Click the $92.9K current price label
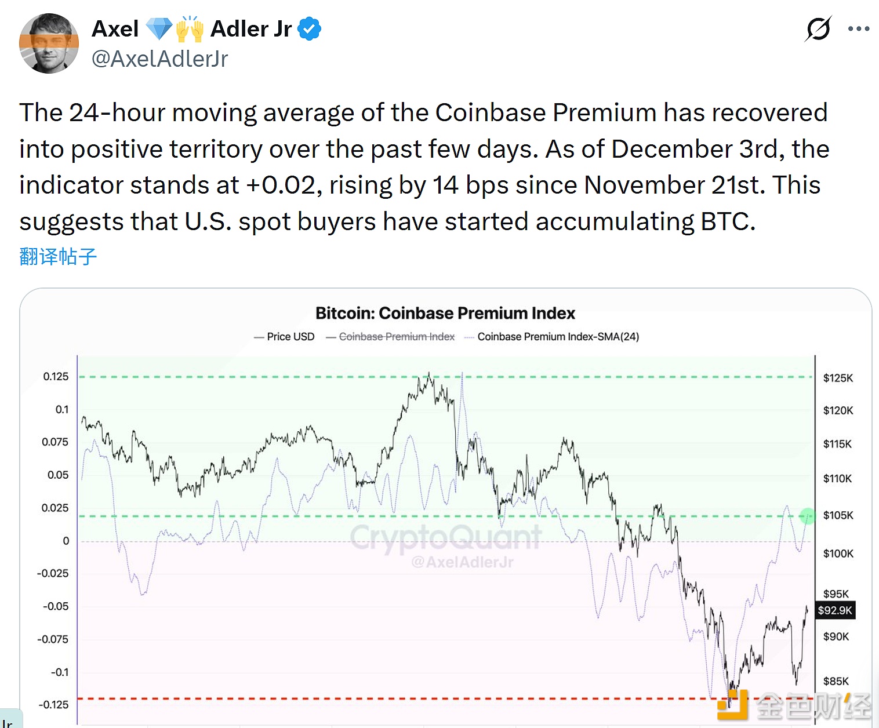 [x=835, y=610]
